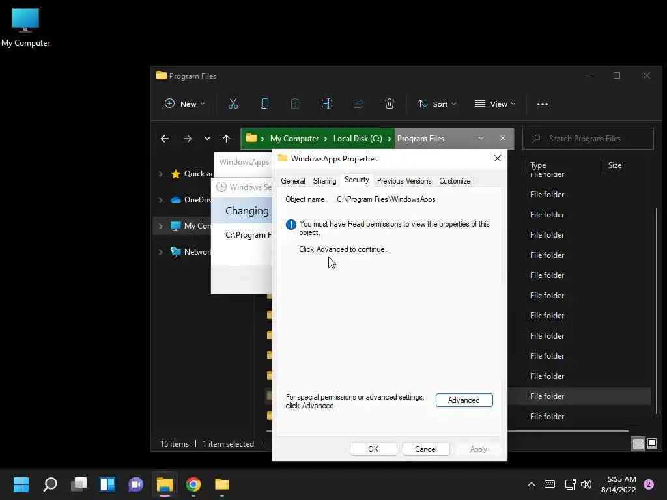
Task: Click Program Files breadcrumb segment
Action: click(421, 139)
